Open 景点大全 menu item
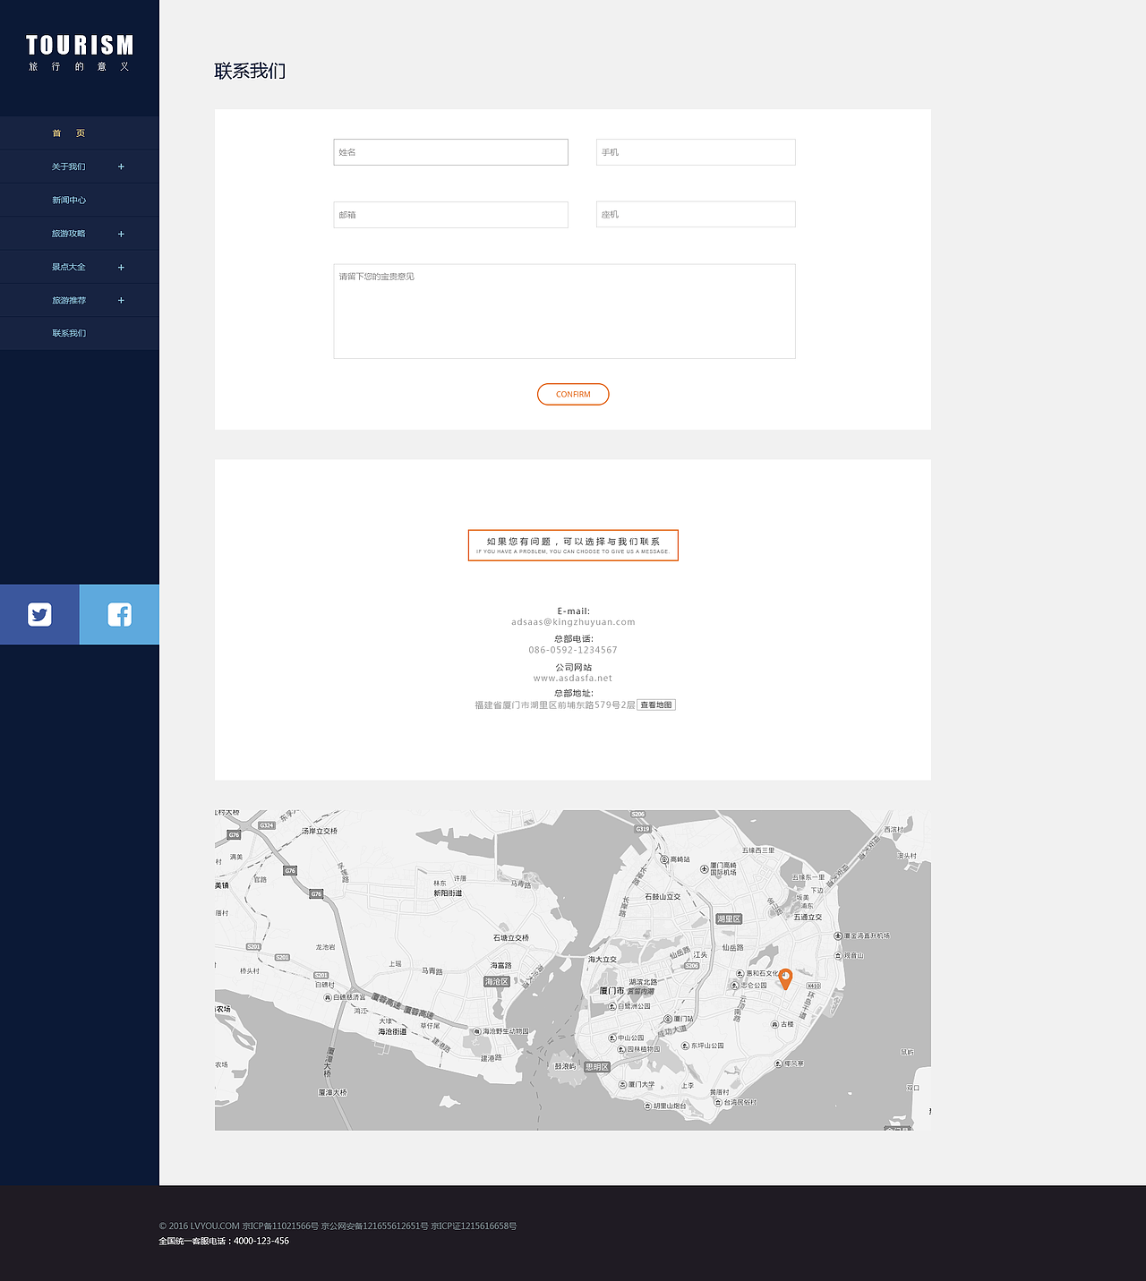This screenshot has height=1281, width=1146. coord(69,267)
